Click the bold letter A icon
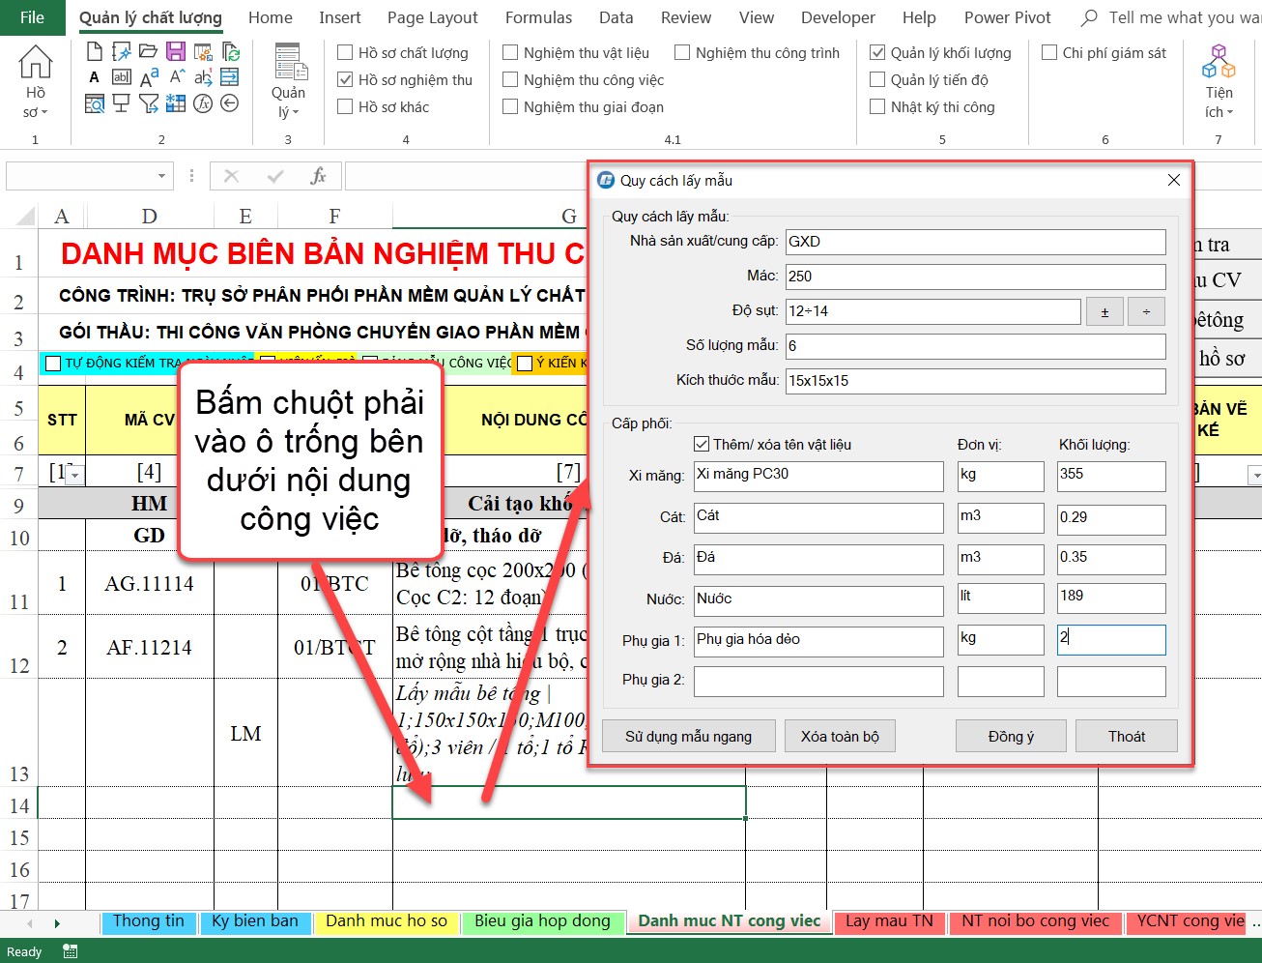 click(x=95, y=77)
